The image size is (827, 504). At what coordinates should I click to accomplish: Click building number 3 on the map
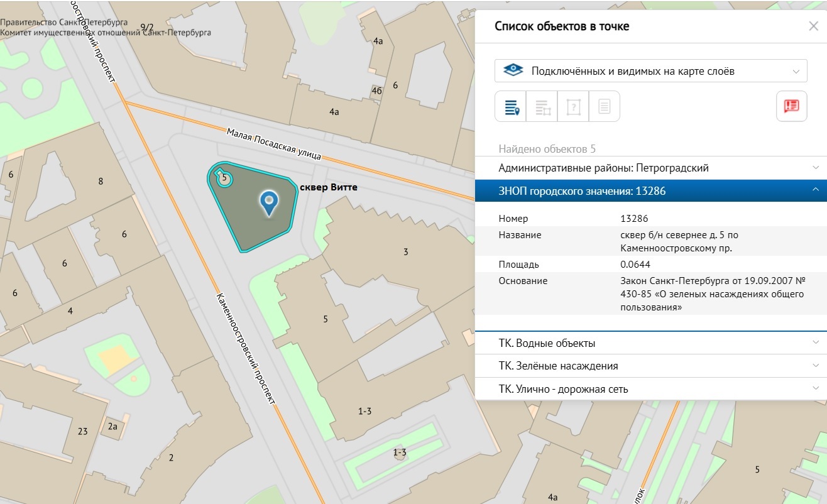406,252
